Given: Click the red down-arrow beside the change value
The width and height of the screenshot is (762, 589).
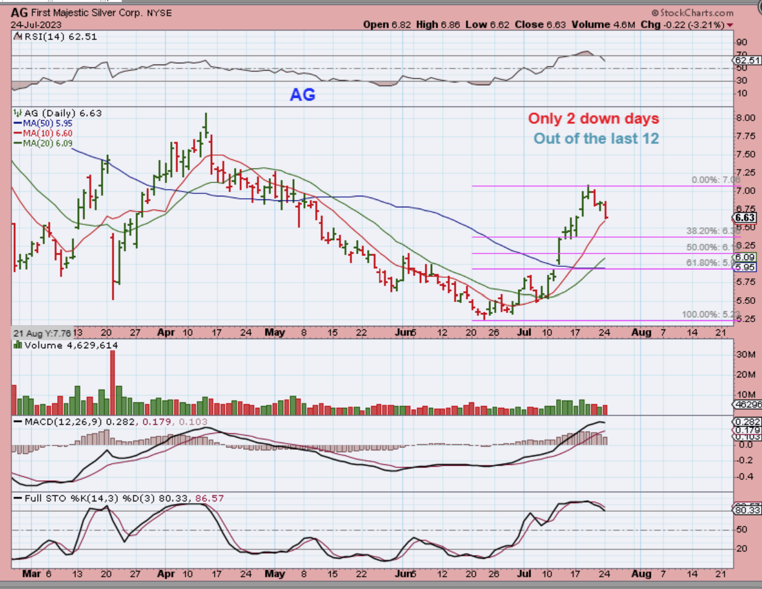Looking at the screenshot, I should click(730, 26).
